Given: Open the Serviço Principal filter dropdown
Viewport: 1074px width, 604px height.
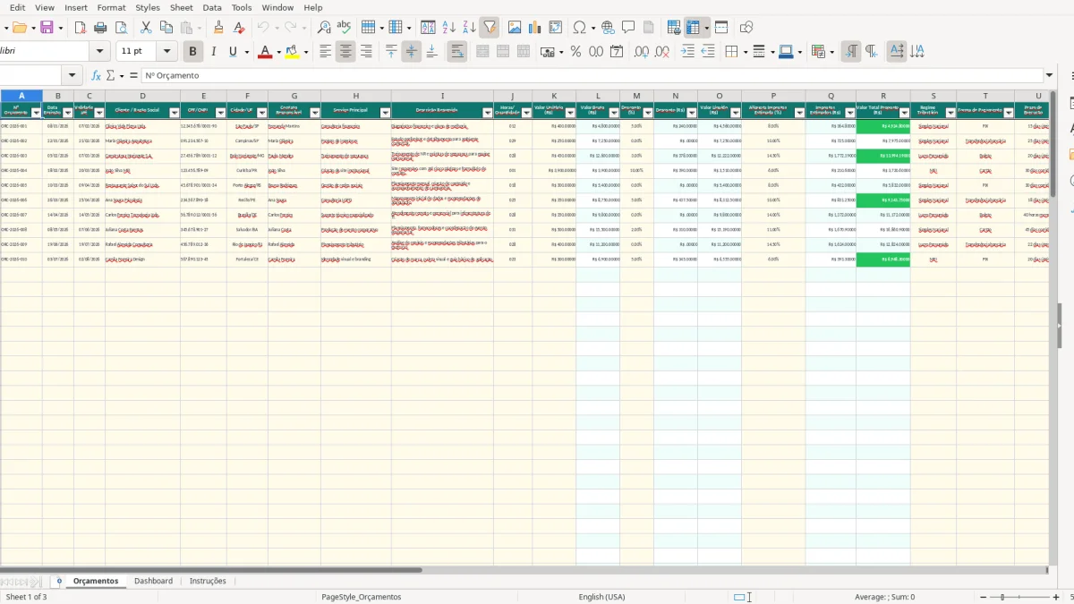Looking at the screenshot, I should [385, 113].
